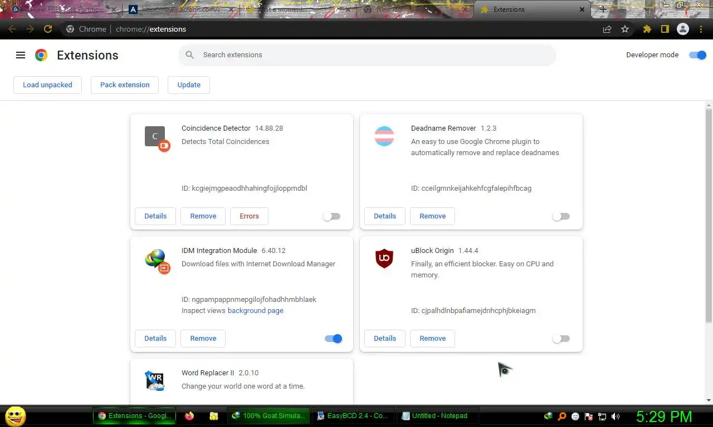Focus the Search extensions field
The width and height of the screenshot is (713, 427).
[x=367, y=55]
